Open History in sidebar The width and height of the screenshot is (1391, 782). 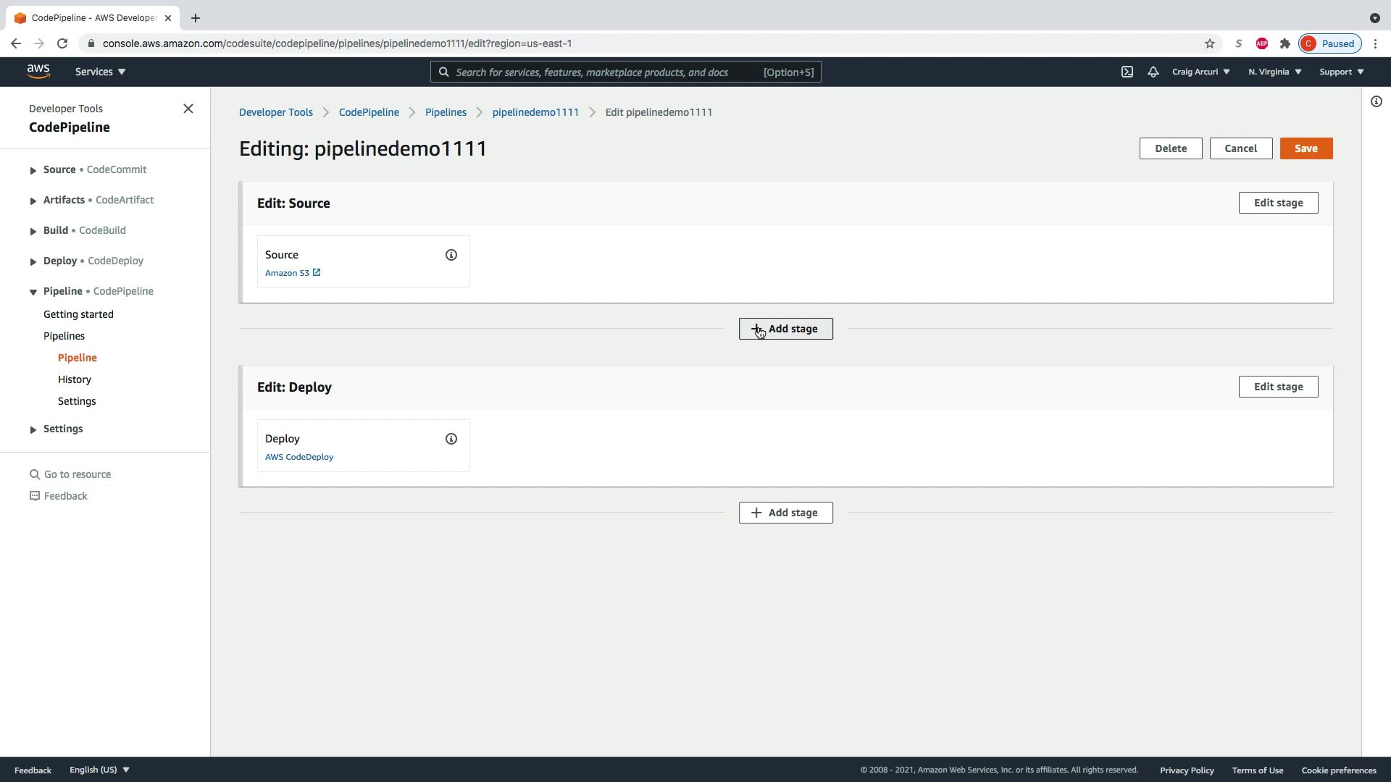pos(75,379)
